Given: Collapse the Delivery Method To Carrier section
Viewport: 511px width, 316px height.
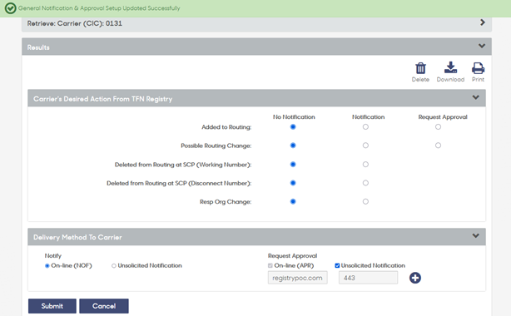Looking at the screenshot, I should [x=476, y=235].
